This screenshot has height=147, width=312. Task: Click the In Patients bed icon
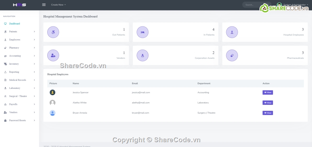tap(143, 32)
